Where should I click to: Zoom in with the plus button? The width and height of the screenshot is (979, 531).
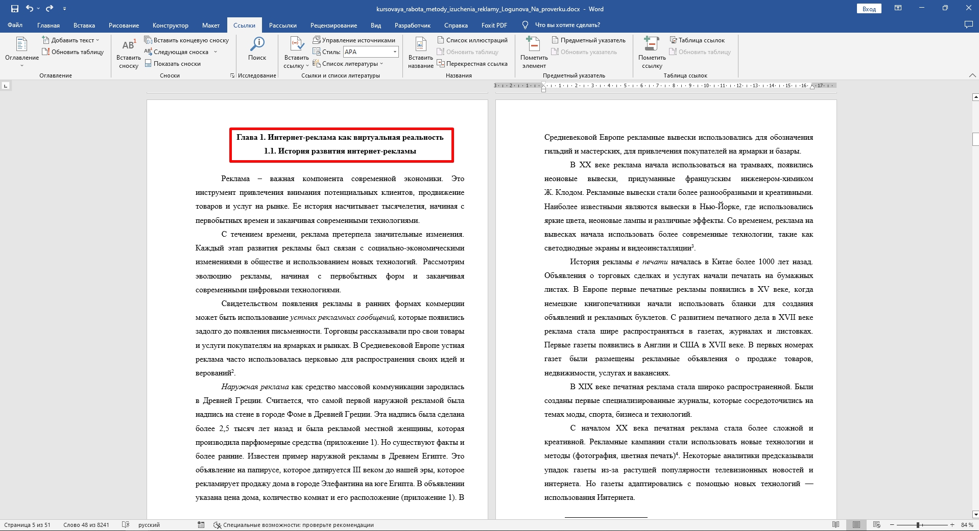tap(952, 525)
